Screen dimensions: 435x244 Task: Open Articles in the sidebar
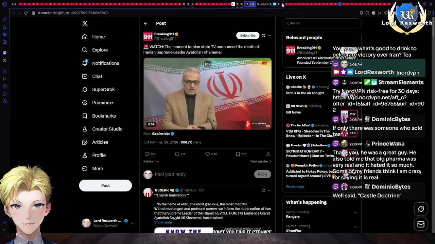point(95,142)
